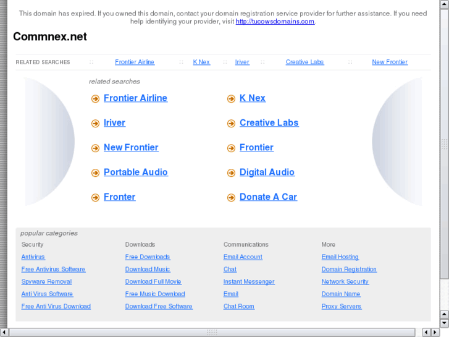The height and width of the screenshot is (337, 449).
Task: Open the Download Music link
Action: (148, 270)
